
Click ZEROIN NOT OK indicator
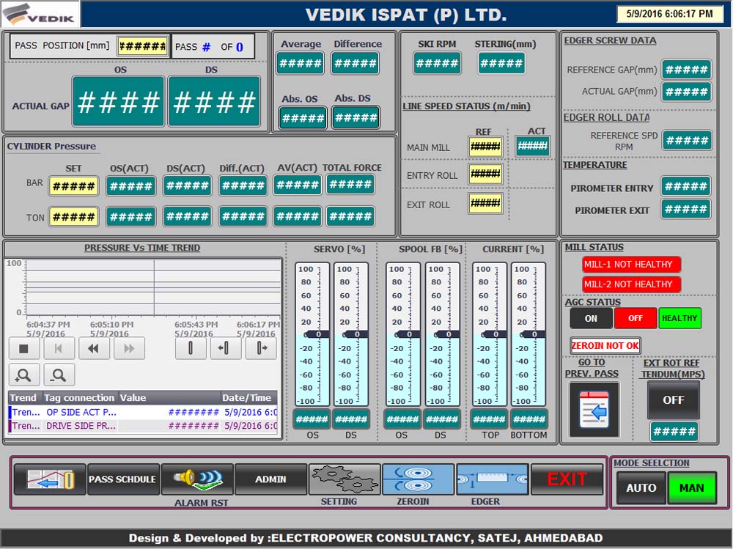click(x=605, y=345)
